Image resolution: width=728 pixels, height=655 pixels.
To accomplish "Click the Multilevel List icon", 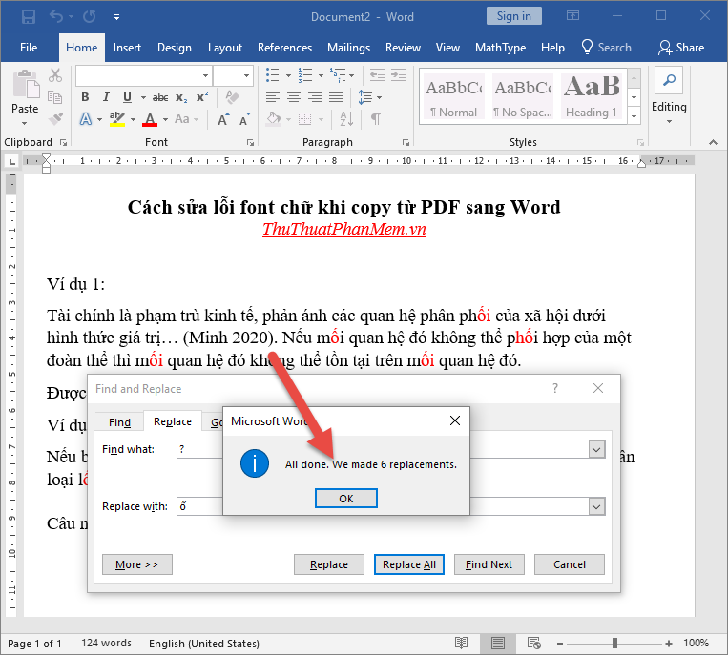I will pyautogui.click(x=338, y=74).
